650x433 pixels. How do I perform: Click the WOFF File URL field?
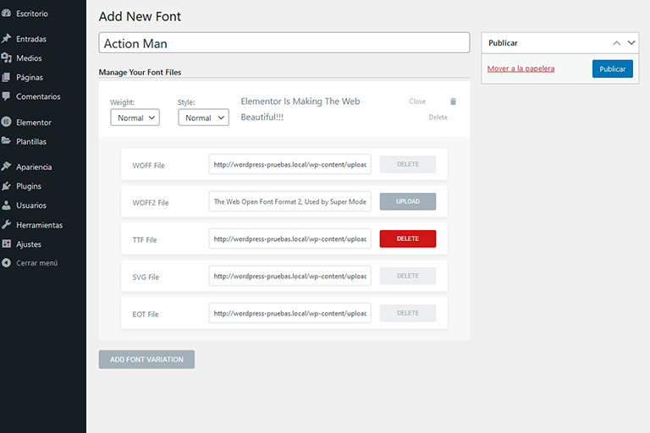tap(289, 164)
